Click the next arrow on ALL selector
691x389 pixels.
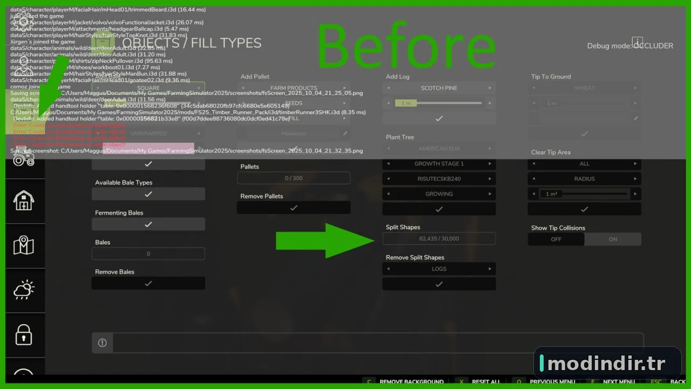pyautogui.click(x=635, y=164)
